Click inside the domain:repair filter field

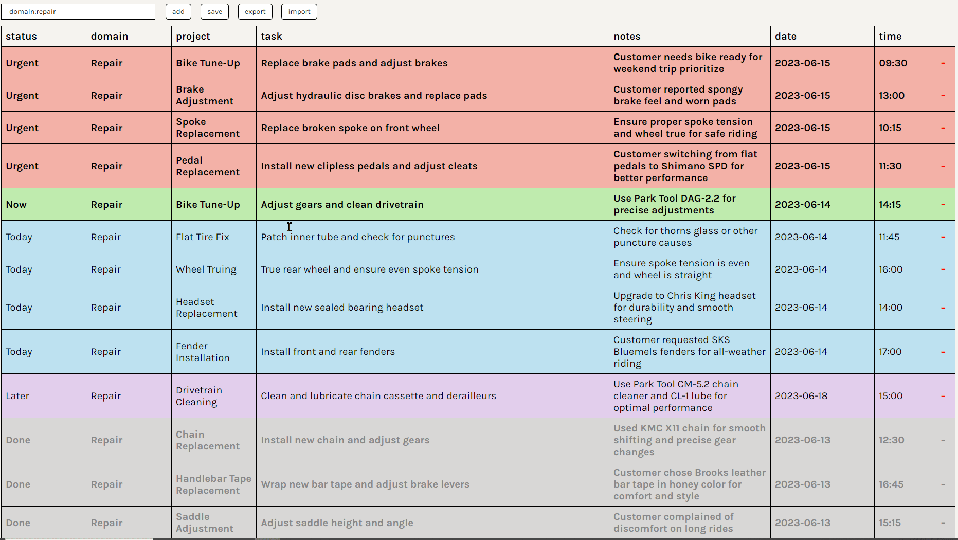click(x=78, y=11)
